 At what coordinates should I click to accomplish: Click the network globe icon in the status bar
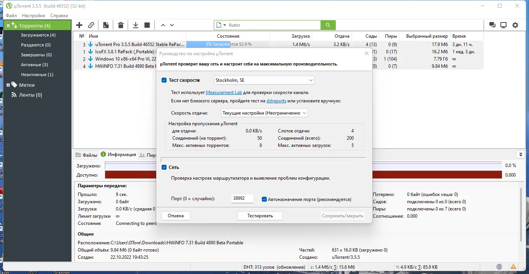click(x=499, y=267)
